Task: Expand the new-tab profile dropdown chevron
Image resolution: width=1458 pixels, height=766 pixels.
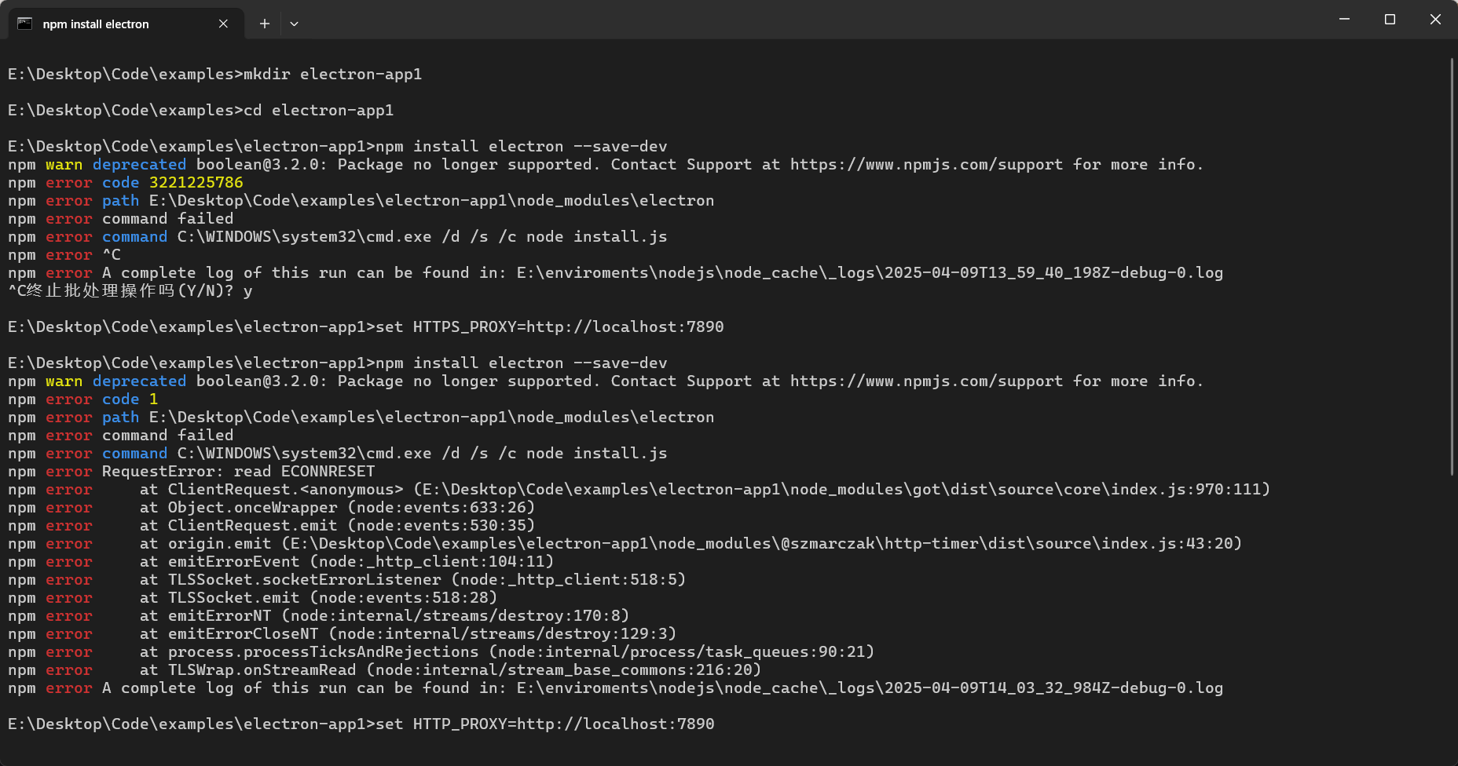Action: [x=294, y=24]
